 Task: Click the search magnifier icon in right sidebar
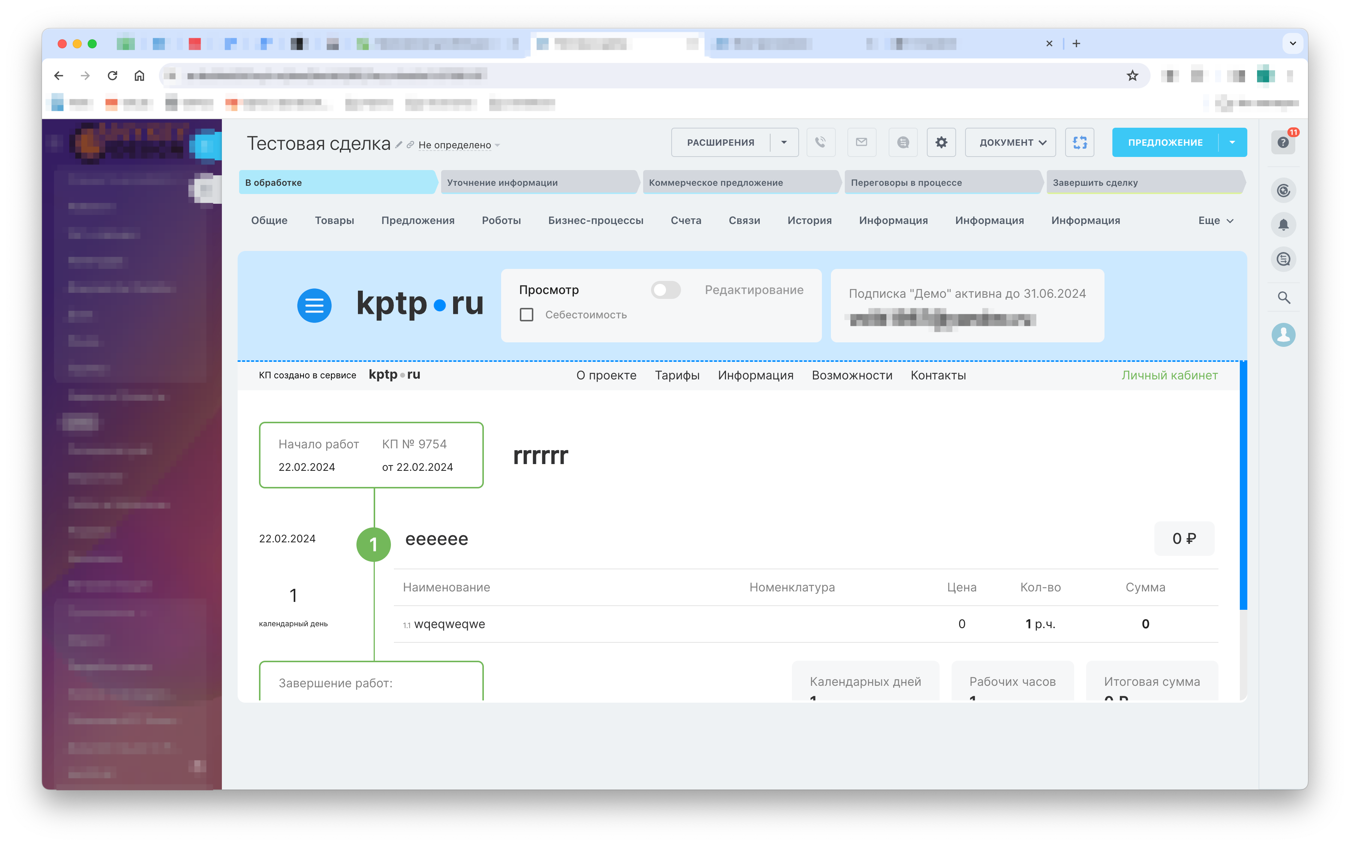click(1283, 298)
